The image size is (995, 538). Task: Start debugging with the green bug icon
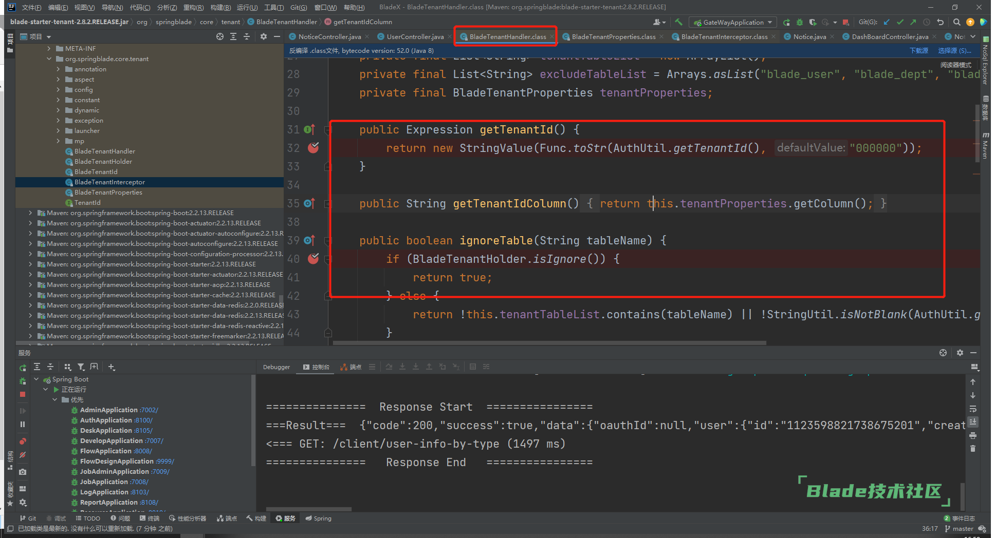point(800,22)
